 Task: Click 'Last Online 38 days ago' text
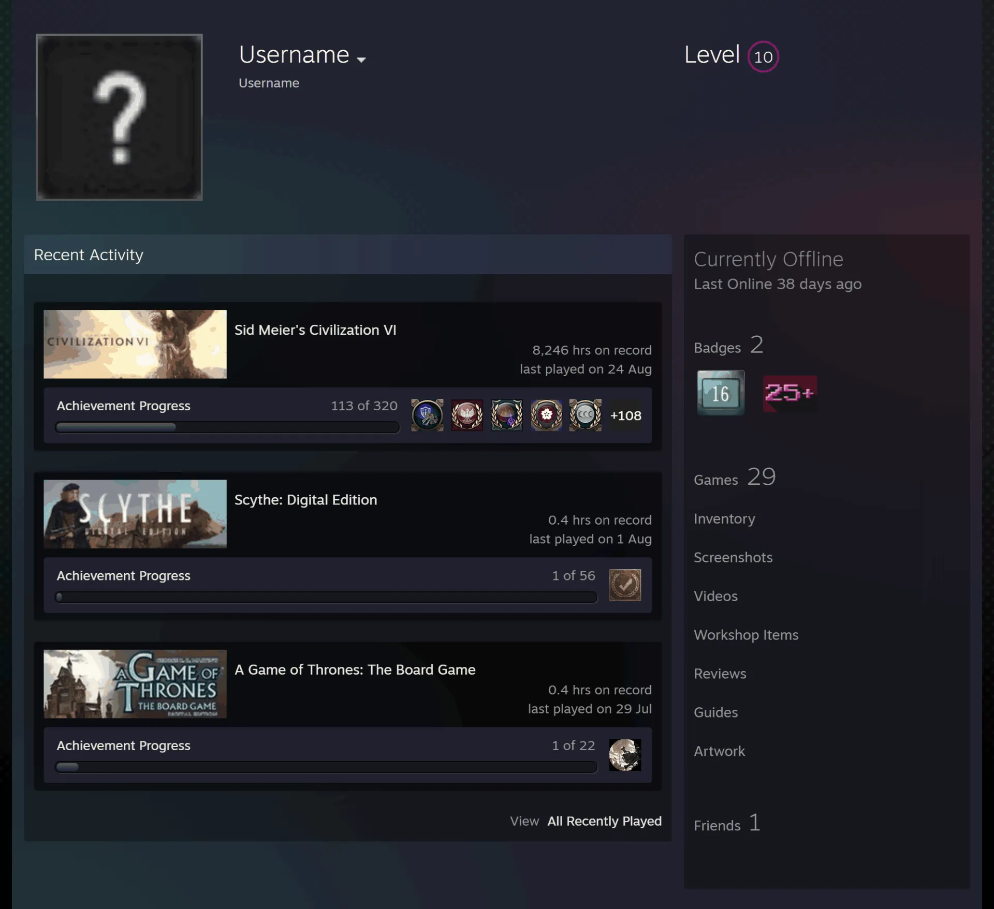click(x=778, y=284)
